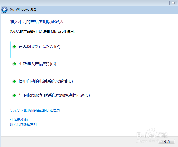Click the message 您键入的产品密钥已无法由 Microsoft 使用
Screen dimensions: 178x147
pos(43,31)
